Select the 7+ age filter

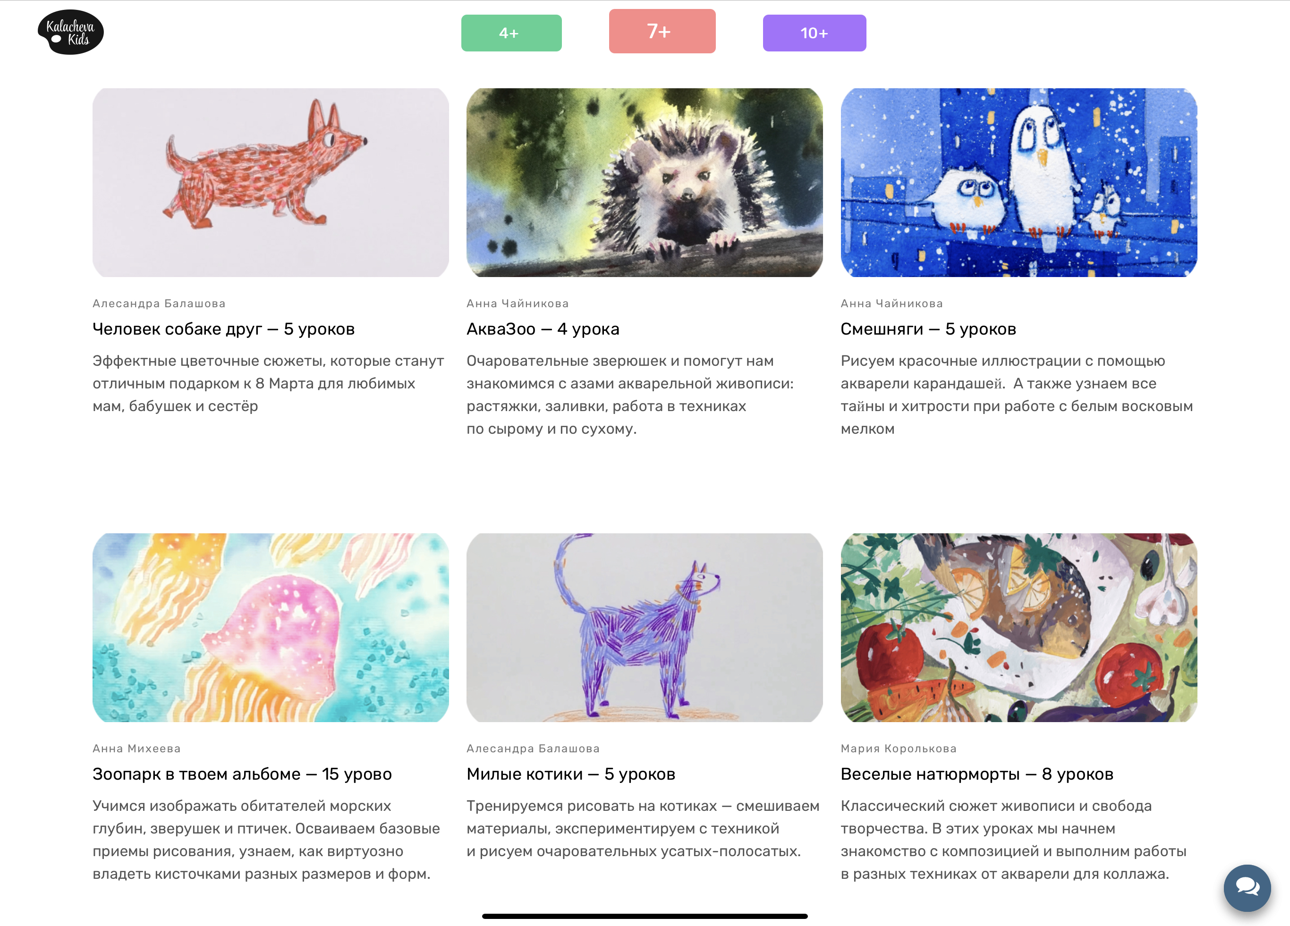(662, 31)
